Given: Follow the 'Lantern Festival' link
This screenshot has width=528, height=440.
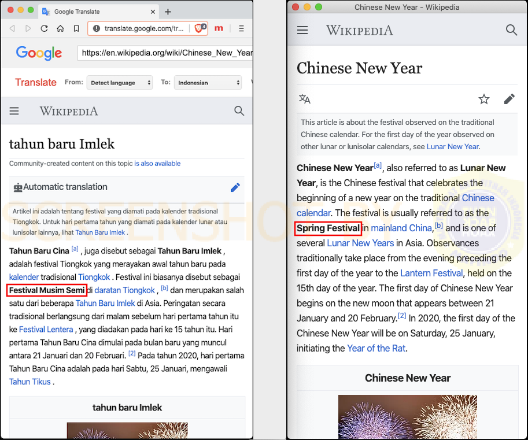Looking at the screenshot, I should coord(431,273).
